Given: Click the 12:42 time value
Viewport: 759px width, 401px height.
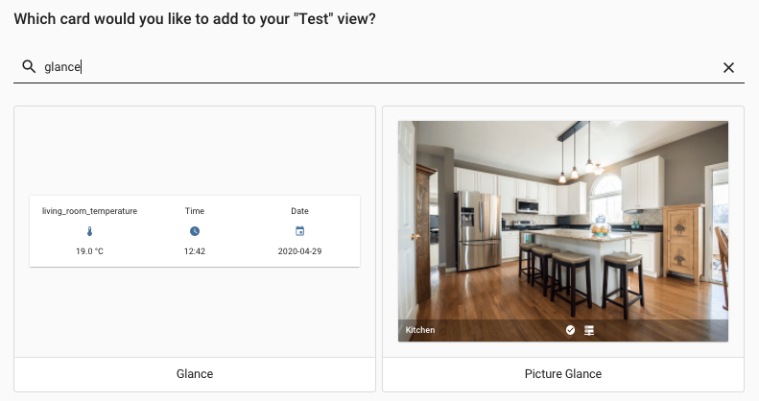Looking at the screenshot, I should [x=195, y=251].
